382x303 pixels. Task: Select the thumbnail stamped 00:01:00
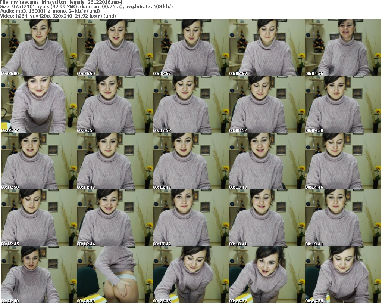(x=39, y=47)
